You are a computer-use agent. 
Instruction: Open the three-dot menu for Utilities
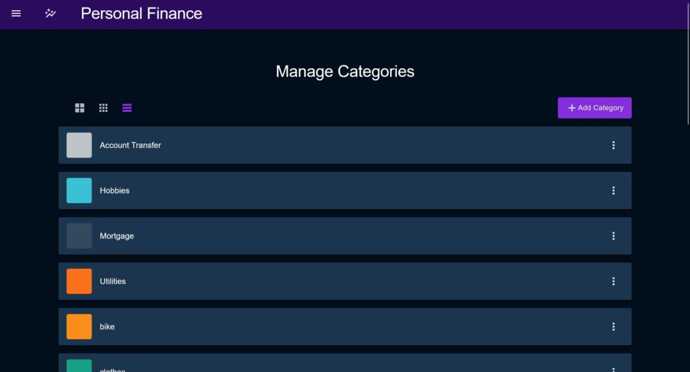click(613, 281)
